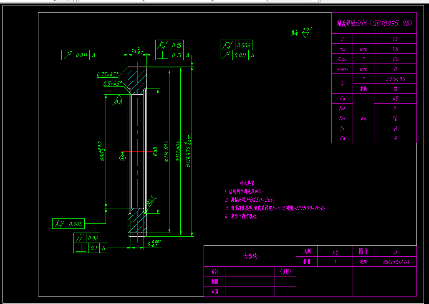
Task: Select the ø119.874 toleranced dimension text
Action: 188,151
